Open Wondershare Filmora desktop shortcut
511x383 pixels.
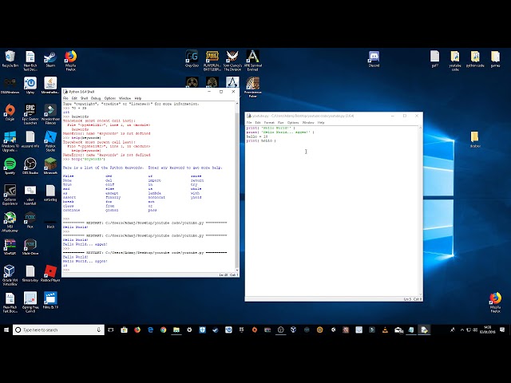click(x=50, y=114)
